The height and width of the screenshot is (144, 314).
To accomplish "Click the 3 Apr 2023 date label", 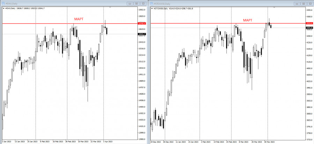I will pos(108,142).
